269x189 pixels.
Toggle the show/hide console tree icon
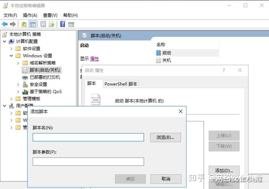coord(33,24)
